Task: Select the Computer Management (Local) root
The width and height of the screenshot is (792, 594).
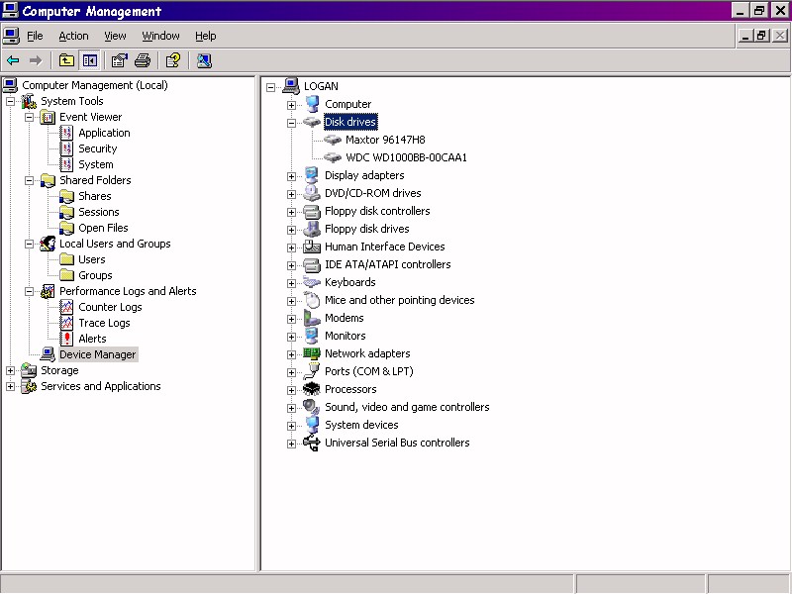Action: coord(95,85)
